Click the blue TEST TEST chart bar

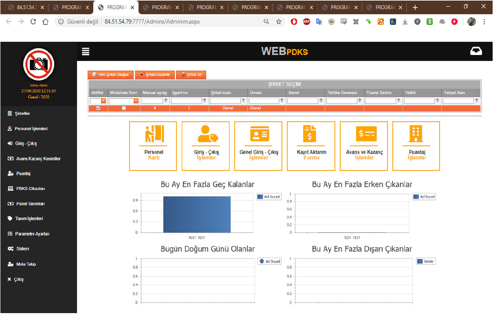(197, 214)
